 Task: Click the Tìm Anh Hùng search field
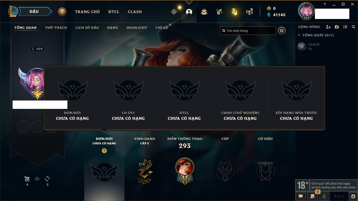248,31
